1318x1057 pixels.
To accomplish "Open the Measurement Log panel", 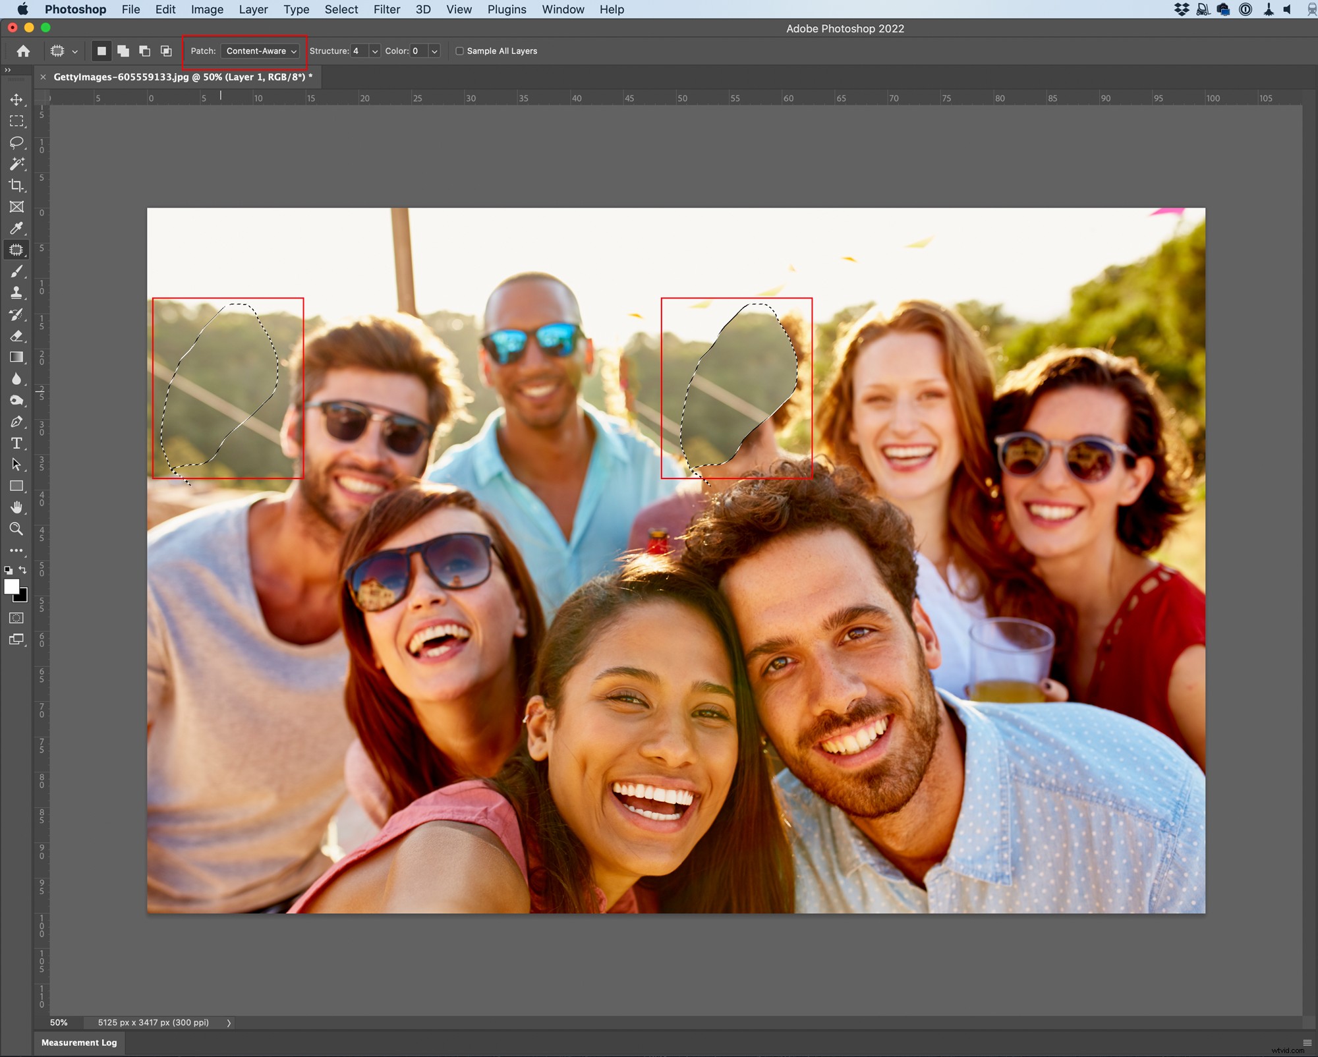I will [x=79, y=1043].
